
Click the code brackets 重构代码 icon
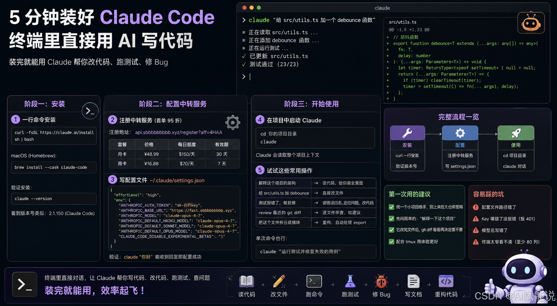pyautogui.click(x=446, y=281)
